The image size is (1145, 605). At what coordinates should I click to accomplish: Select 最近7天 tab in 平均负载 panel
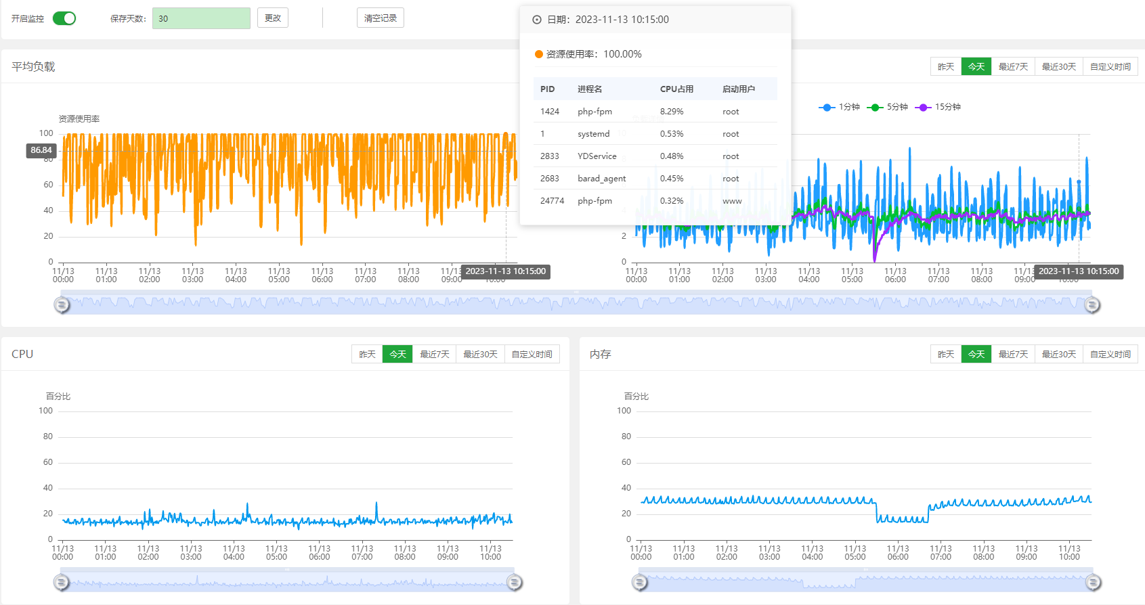pyautogui.click(x=1013, y=66)
